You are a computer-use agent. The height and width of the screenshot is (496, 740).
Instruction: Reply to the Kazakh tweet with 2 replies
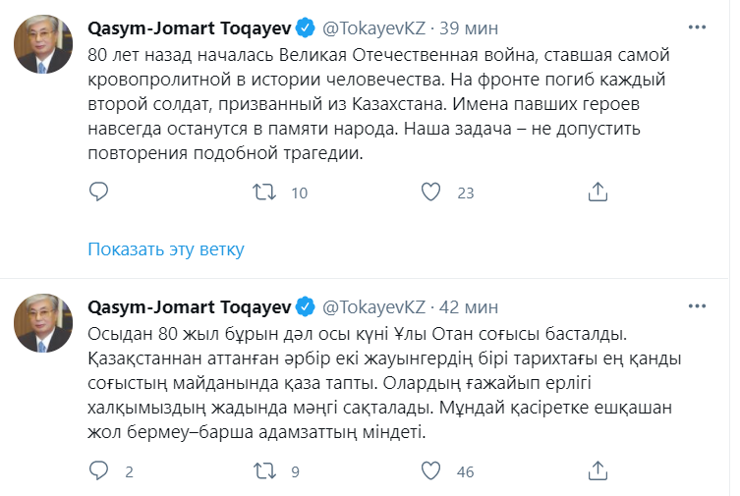pos(98,472)
